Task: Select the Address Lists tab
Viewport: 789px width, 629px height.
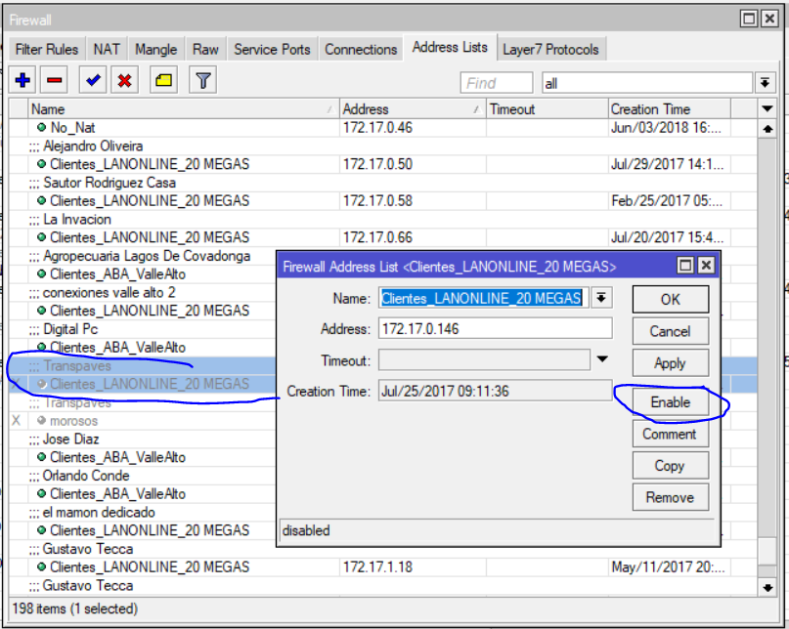Action: point(450,47)
